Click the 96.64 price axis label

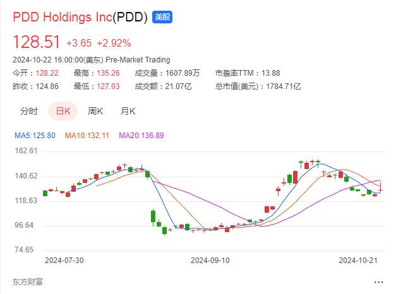click(24, 225)
